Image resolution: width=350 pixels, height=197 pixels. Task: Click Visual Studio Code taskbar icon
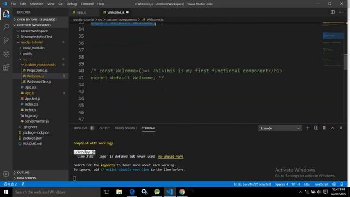[x=170, y=192]
